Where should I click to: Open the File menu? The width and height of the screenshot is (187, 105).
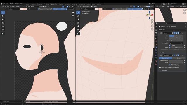(x=4, y=4)
